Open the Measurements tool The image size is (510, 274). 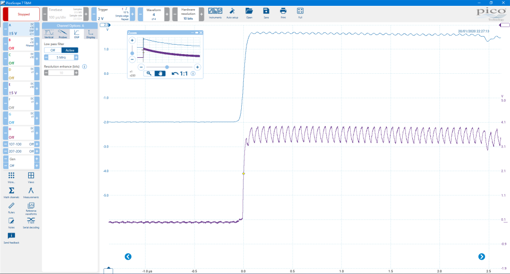coord(31,191)
